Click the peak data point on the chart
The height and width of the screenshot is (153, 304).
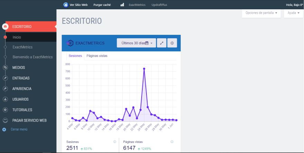click(144, 69)
